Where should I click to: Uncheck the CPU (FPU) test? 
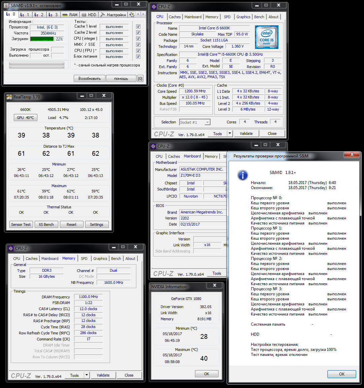point(138,51)
